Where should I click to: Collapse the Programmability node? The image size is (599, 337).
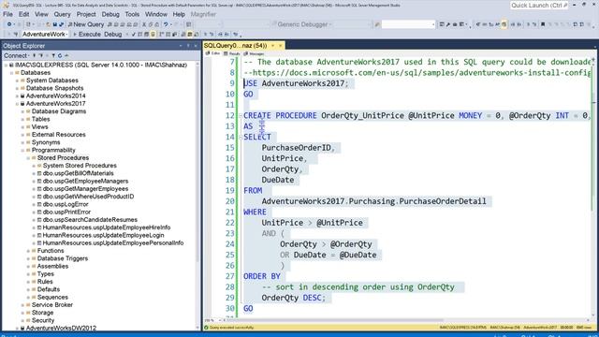[x=22, y=150]
